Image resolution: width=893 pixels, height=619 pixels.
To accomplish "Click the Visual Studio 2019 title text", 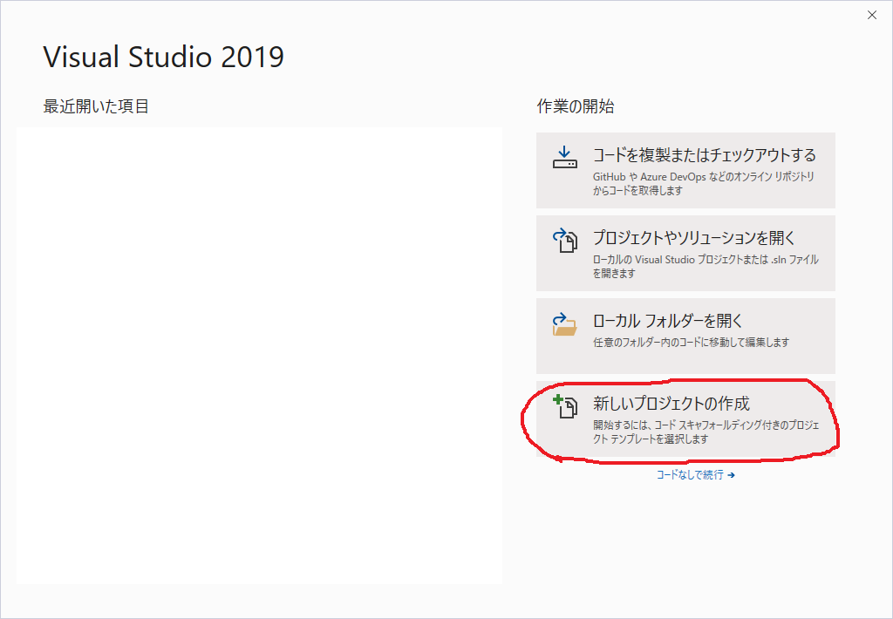I will pyautogui.click(x=163, y=58).
